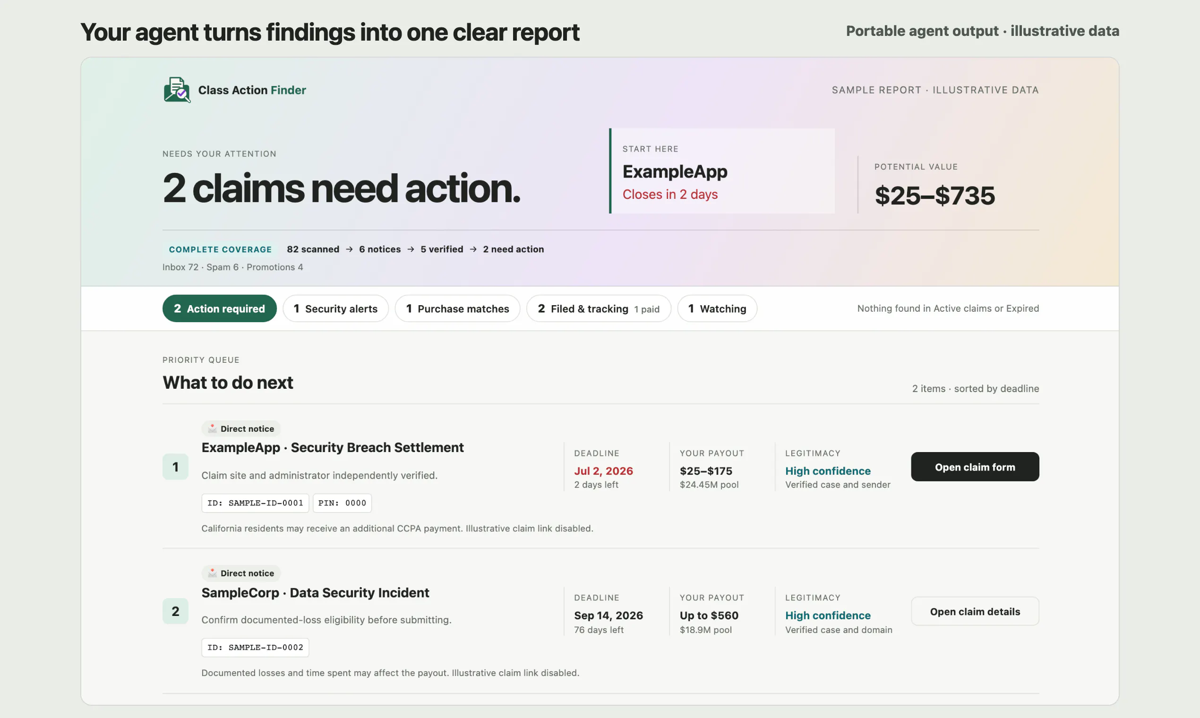This screenshot has width=1200, height=718.
Task: Click 'Claim site and administrator independently verified.'
Action: tap(319, 475)
